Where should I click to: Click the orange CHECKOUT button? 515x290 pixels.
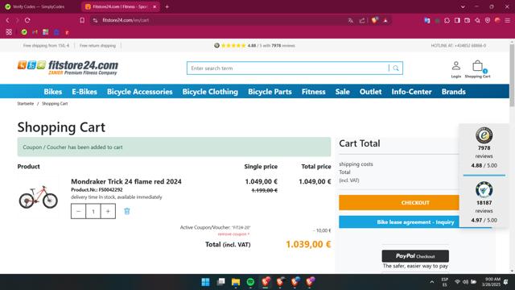415,202
